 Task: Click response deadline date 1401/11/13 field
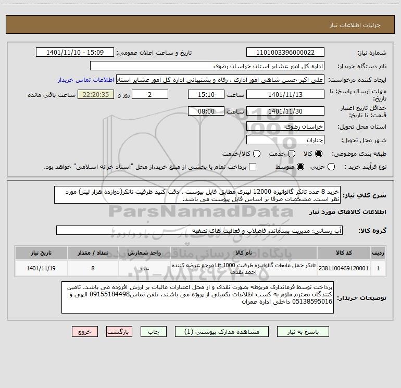tap(285, 94)
